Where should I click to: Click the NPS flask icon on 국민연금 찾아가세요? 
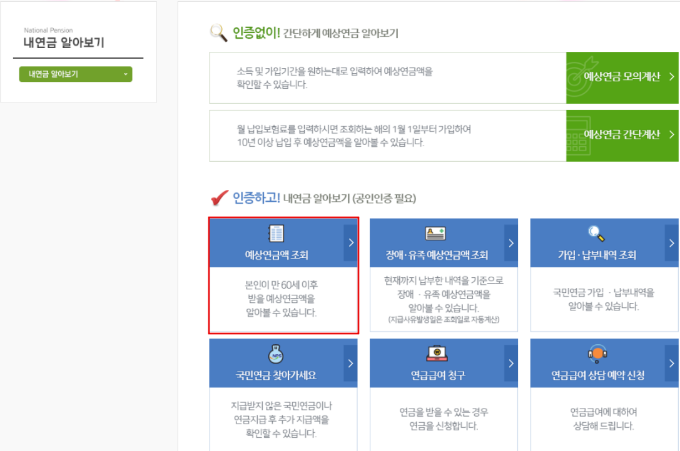(277, 354)
